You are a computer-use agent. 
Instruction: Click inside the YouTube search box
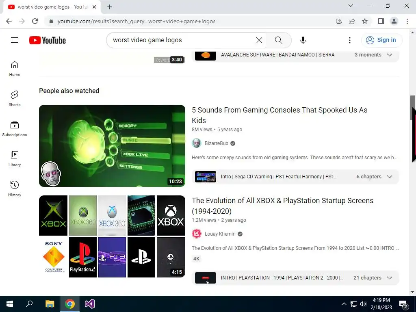click(183, 40)
